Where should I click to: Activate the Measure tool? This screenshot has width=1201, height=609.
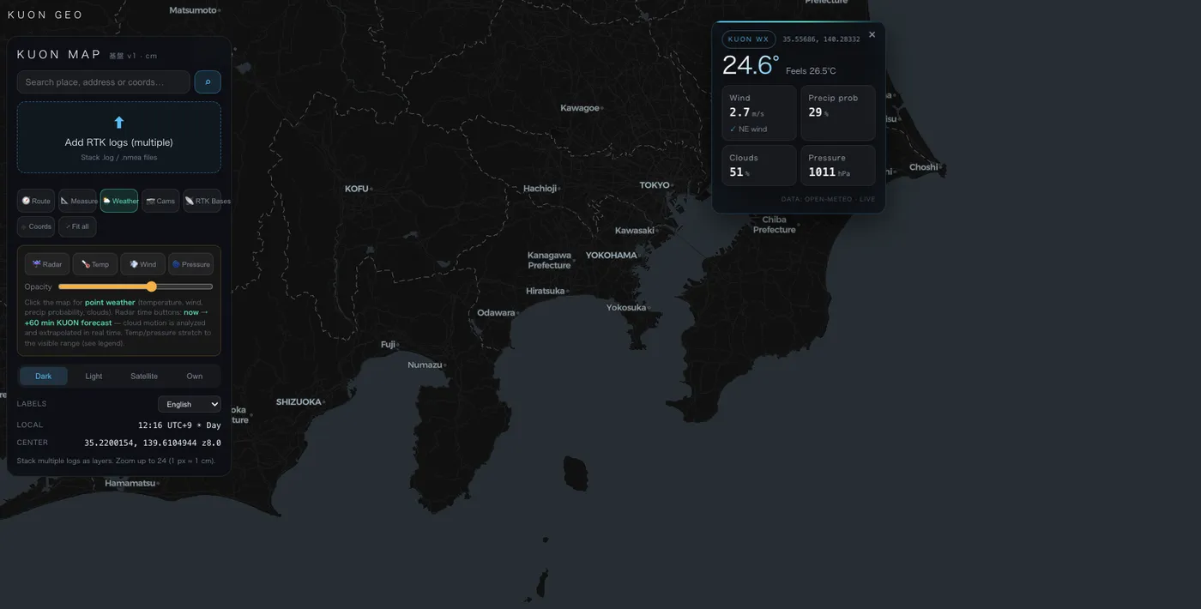[77, 201]
